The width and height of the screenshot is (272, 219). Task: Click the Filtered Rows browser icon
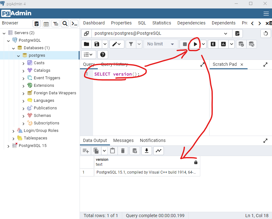[x=55, y=23]
